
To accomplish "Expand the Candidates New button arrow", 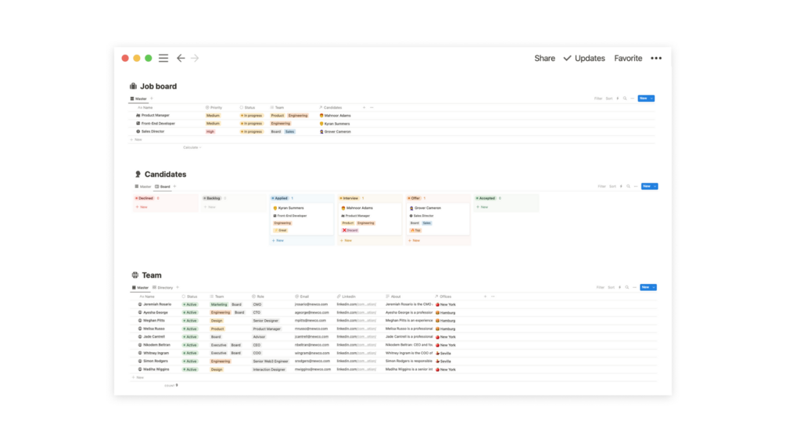I will tap(655, 186).
